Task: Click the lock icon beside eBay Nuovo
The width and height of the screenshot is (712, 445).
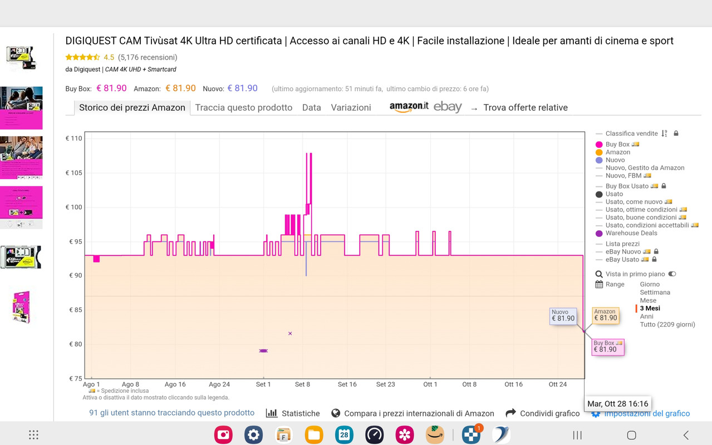Action: tap(656, 252)
